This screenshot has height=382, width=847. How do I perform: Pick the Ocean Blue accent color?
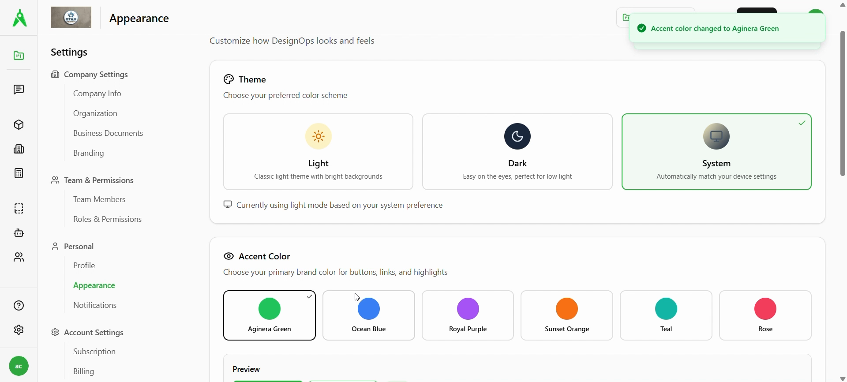click(368, 315)
